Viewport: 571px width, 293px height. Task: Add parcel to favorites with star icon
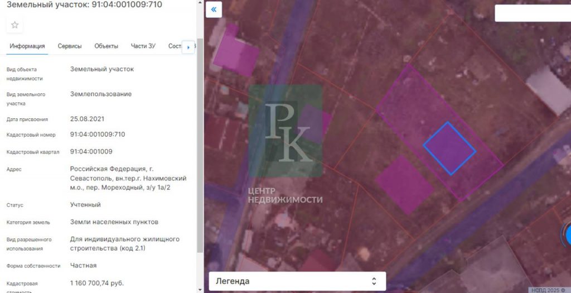14,25
